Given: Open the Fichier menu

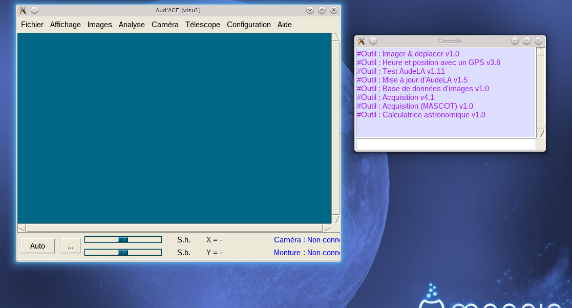Looking at the screenshot, I should click(32, 25).
